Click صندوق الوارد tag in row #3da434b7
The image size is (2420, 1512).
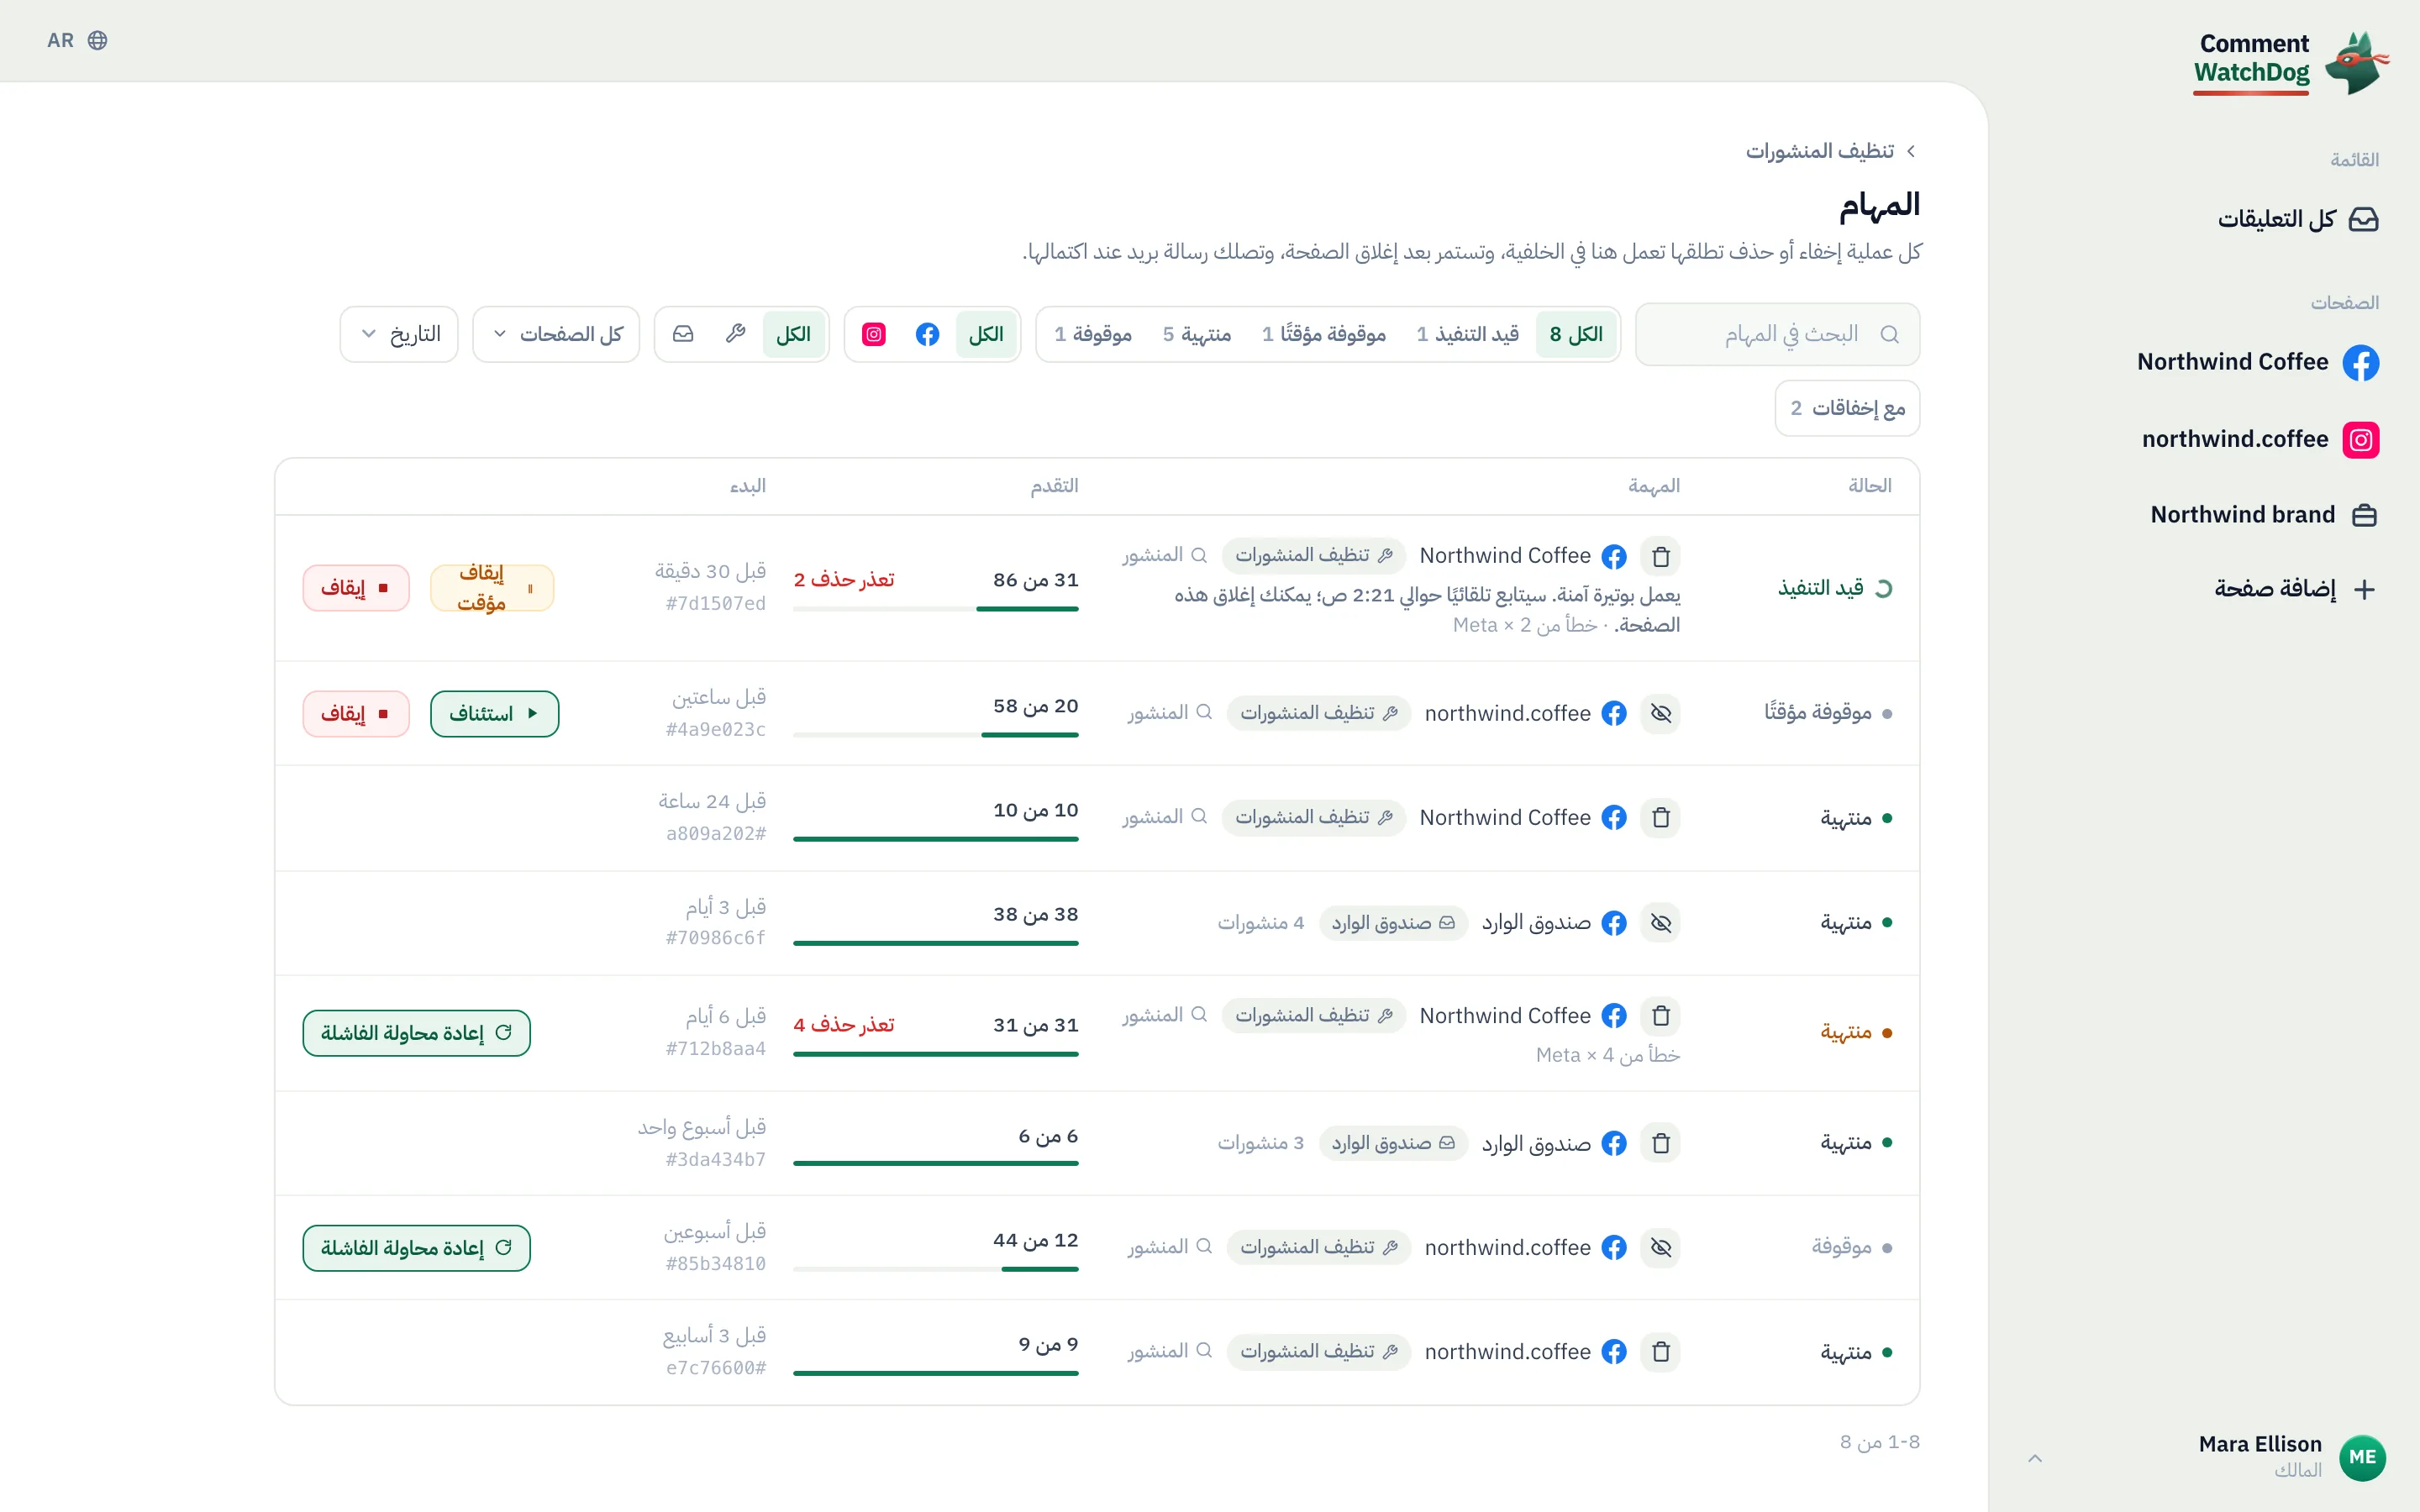1393,1143
